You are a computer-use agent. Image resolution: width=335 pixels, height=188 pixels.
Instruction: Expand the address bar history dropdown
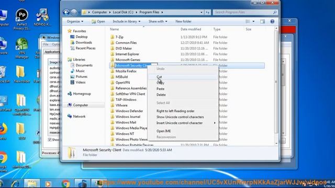point(201,13)
